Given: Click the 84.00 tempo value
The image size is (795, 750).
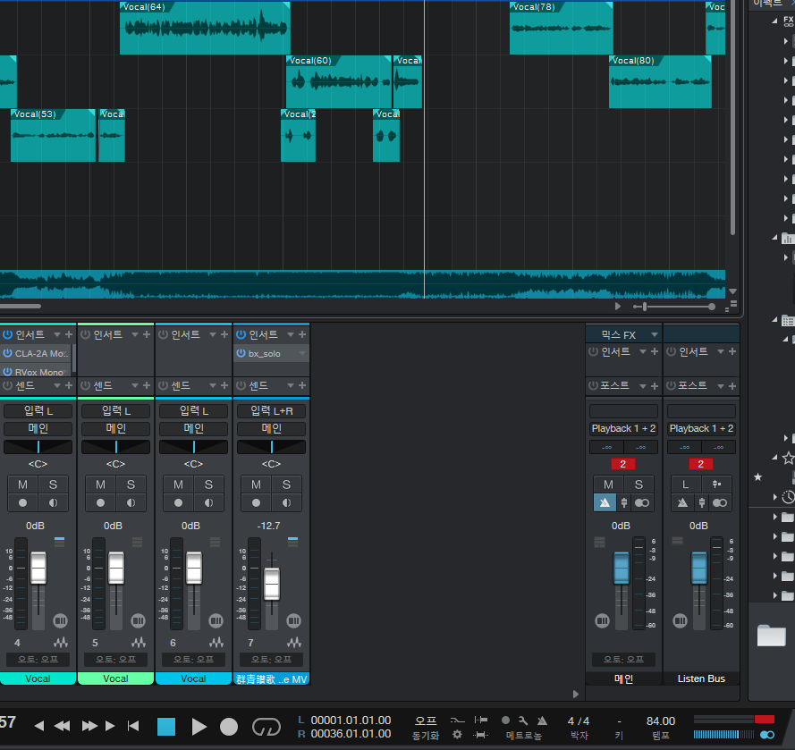Looking at the screenshot, I should (x=661, y=721).
